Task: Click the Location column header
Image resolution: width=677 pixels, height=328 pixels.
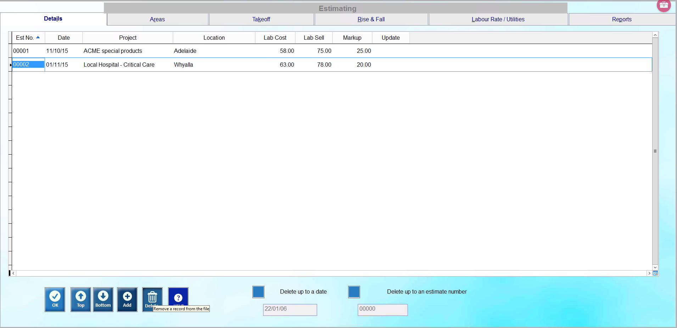Action: point(214,38)
